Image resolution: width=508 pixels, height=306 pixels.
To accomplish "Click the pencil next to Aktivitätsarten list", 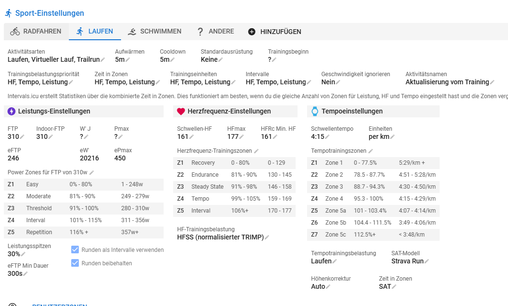I will pyautogui.click(x=102, y=60).
